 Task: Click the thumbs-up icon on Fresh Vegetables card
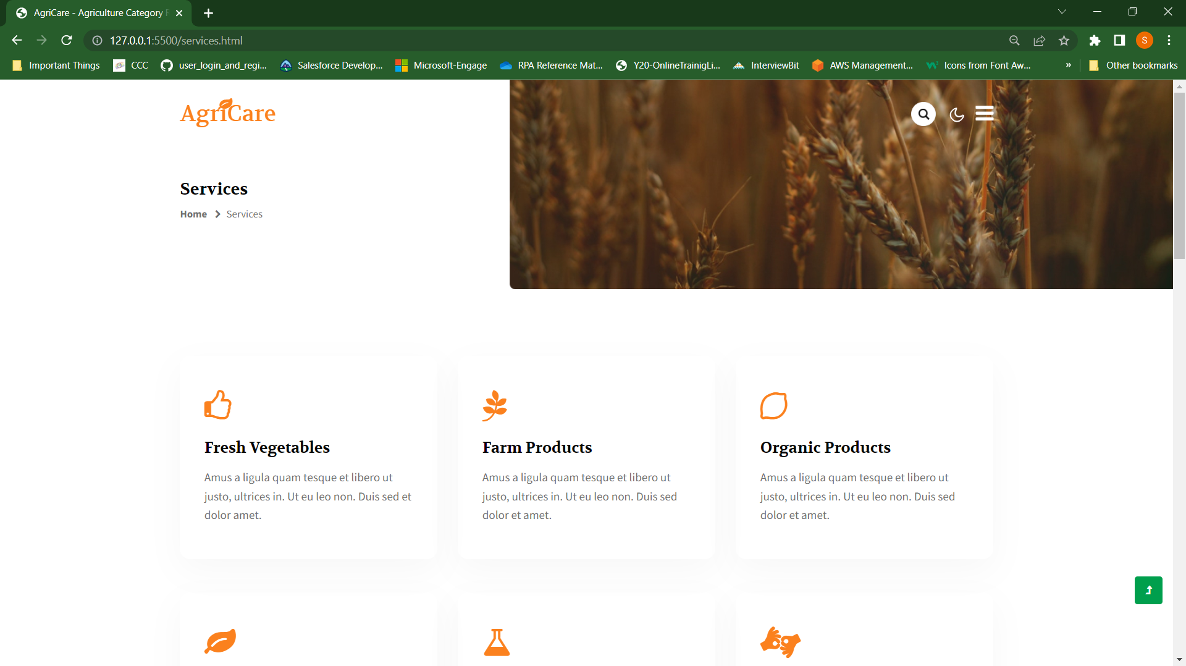[x=217, y=405]
